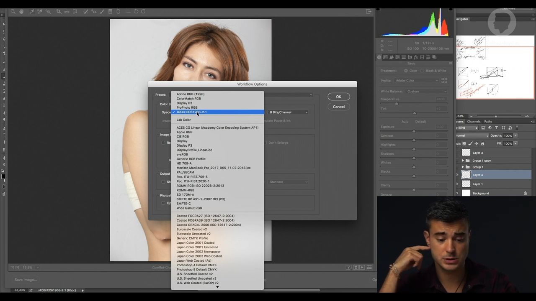The image size is (536, 301).
Task: Activate the Crop tool
Action: [59, 11]
